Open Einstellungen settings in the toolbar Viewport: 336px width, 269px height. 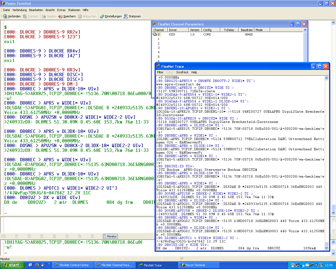(x=111, y=16)
